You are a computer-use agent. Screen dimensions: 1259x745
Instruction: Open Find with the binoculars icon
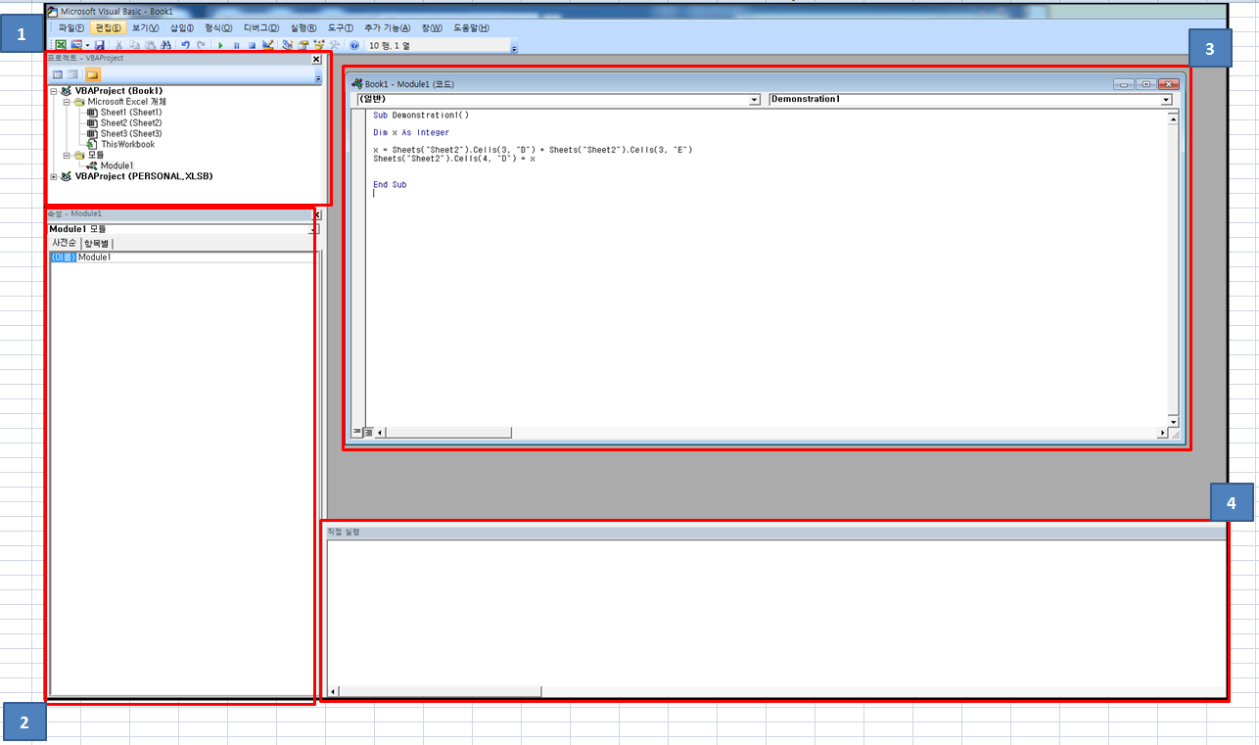pos(165,45)
